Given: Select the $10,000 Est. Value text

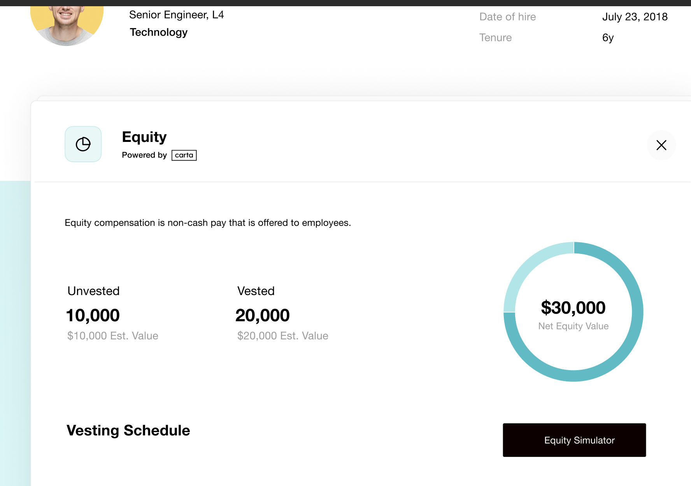Looking at the screenshot, I should [x=112, y=336].
